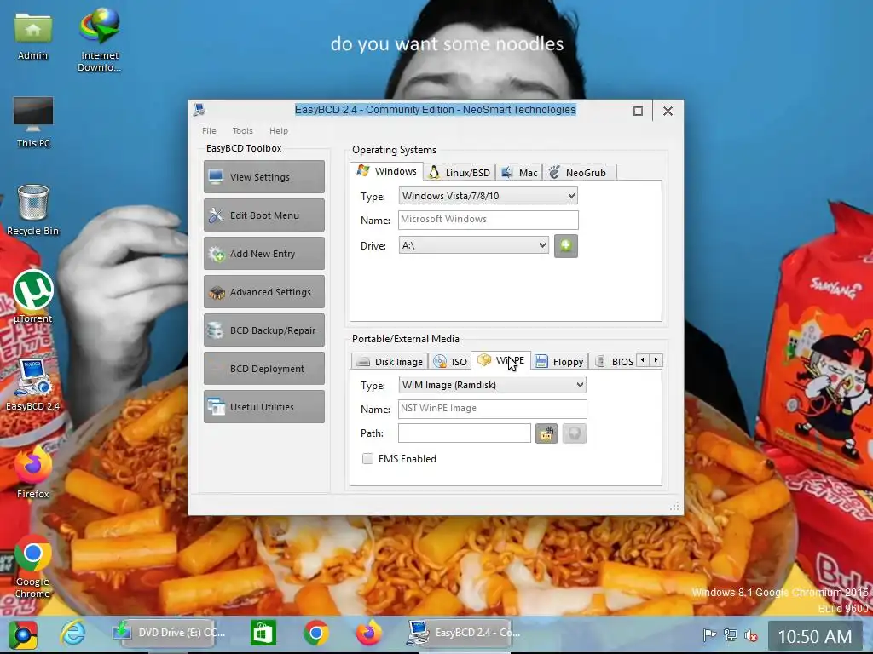Open the WIM Image (Ramdisk) Type dropdown
873x654 pixels.
point(492,385)
